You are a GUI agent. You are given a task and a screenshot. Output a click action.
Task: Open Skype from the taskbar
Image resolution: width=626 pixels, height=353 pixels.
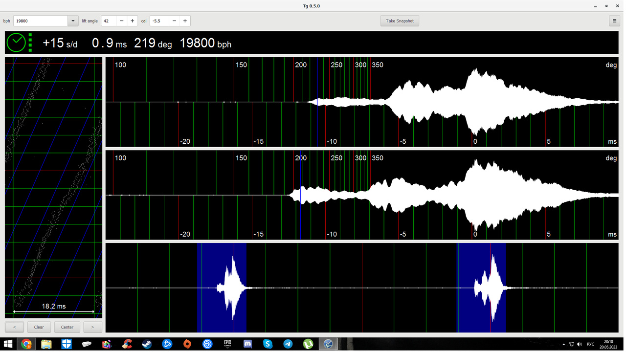(x=268, y=345)
